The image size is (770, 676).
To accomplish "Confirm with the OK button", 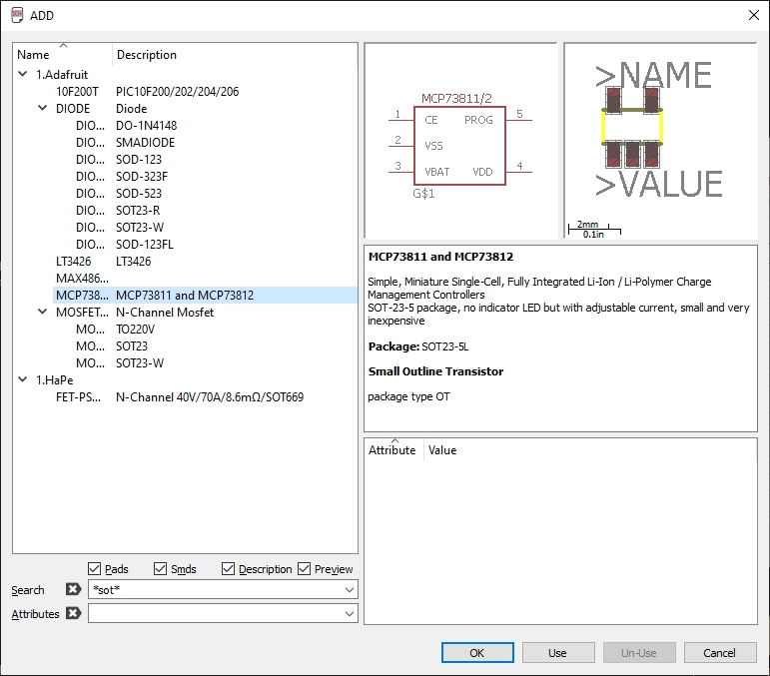I will click(477, 652).
